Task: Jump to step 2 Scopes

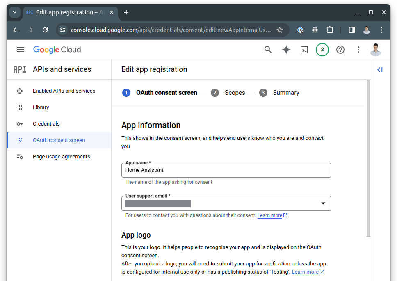Action: [228, 93]
